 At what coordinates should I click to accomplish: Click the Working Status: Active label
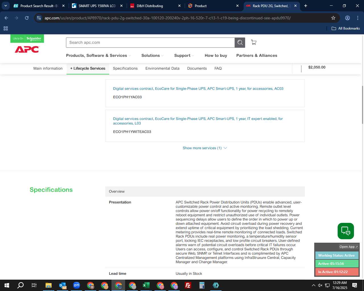click(x=337, y=255)
